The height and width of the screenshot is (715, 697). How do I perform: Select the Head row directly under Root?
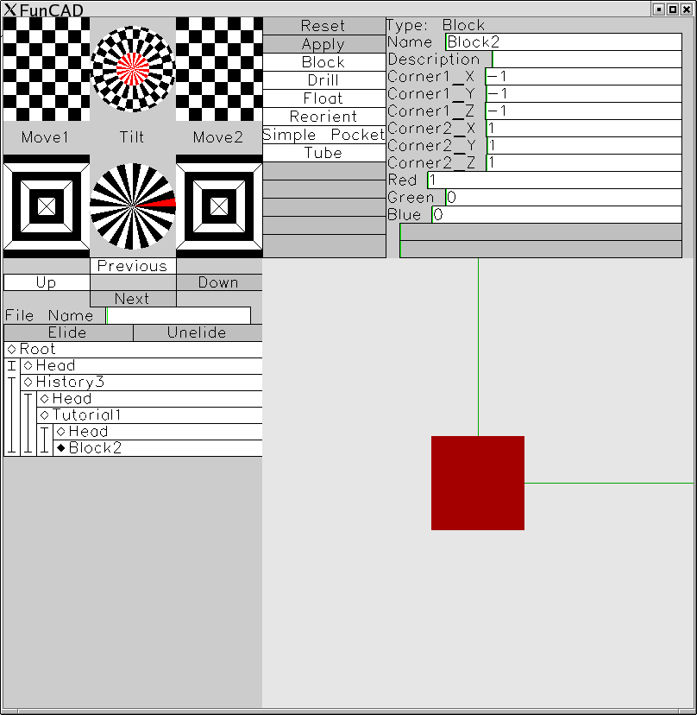coord(141,366)
